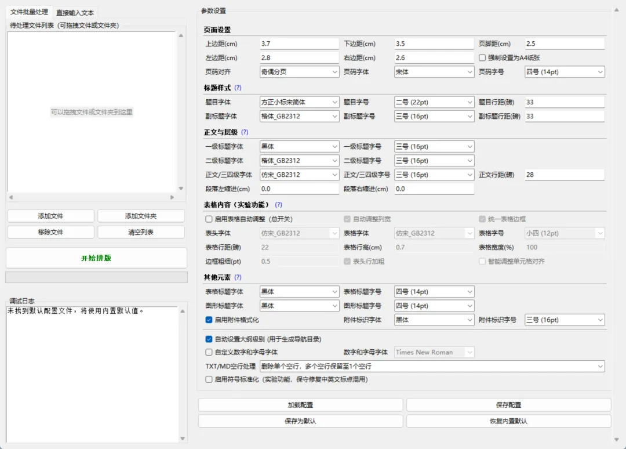Open 图形标题字号 dropdown
The image size is (626, 449).
click(434, 306)
